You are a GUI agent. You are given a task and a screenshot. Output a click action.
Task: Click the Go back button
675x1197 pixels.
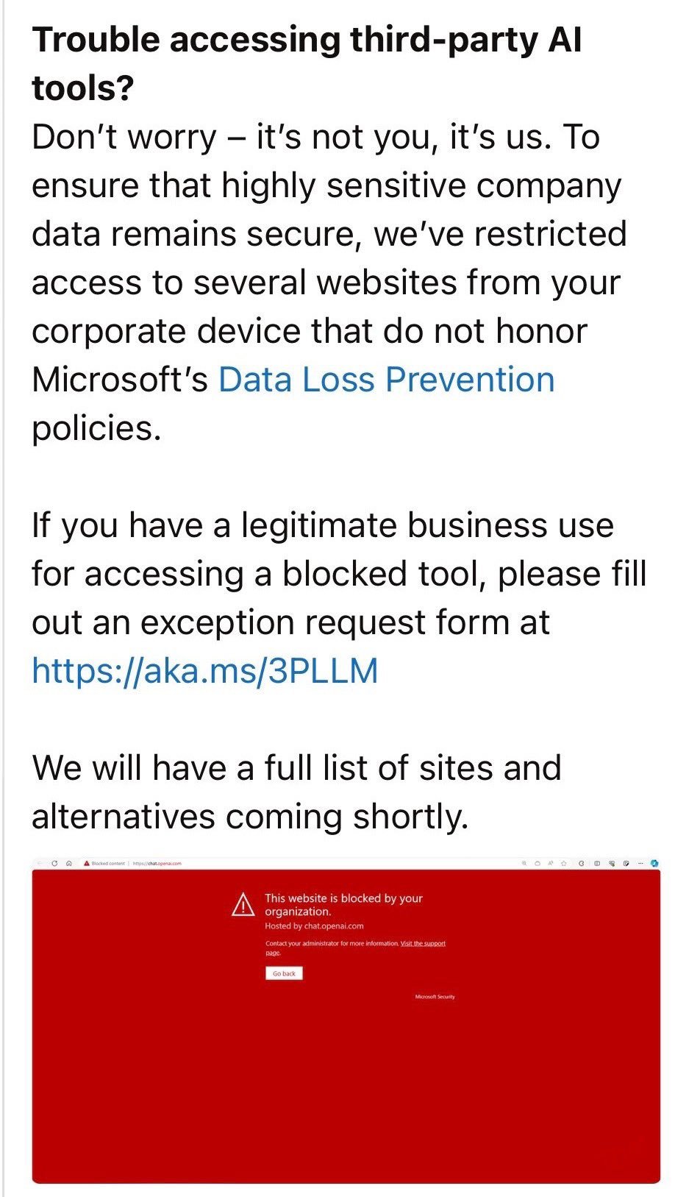point(284,973)
